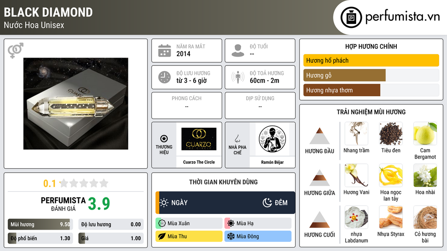Click the Nước Hoa Unisex subtitle
The width and height of the screenshot is (447, 251).
[34, 25]
